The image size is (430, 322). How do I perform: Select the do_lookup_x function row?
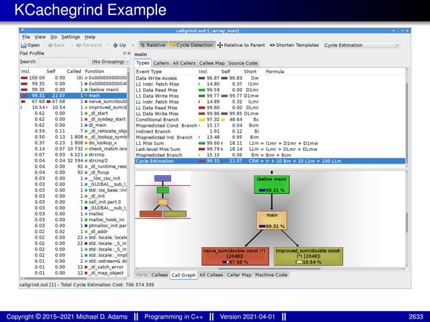[x=73, y=143]
